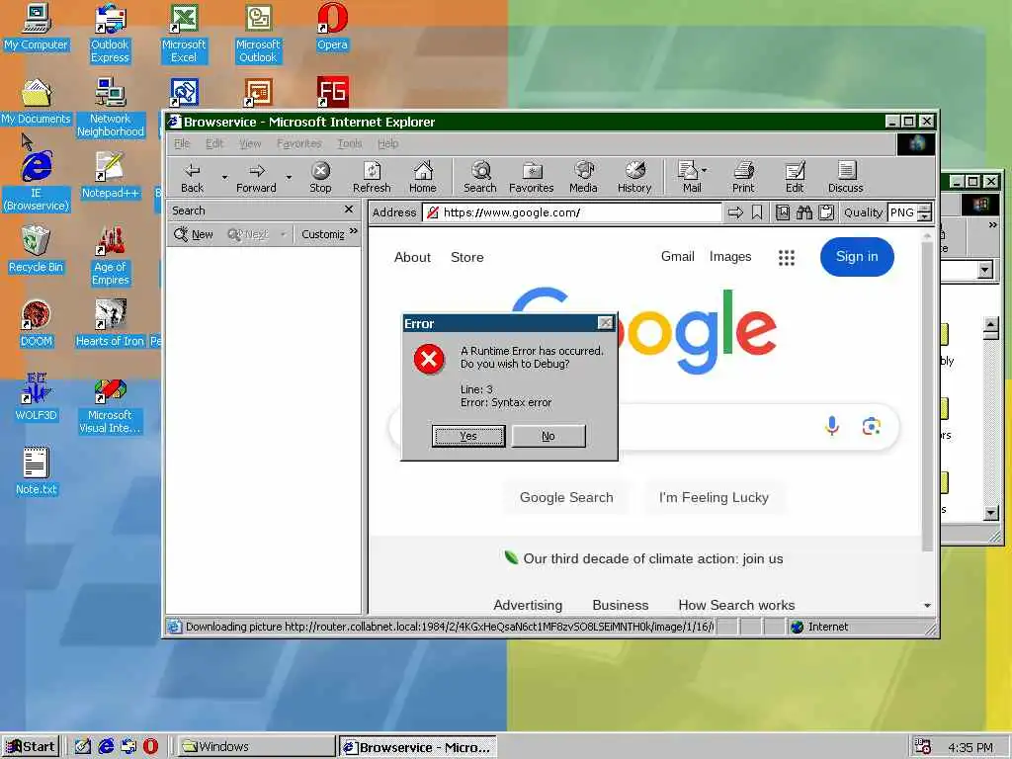Open the Gmail link
The width and height of the screenshot is (1012, 759).
click(x=678, y=256)
